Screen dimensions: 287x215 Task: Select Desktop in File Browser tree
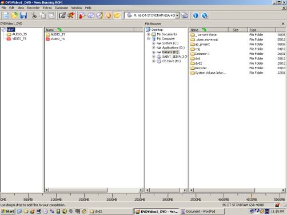157,30
